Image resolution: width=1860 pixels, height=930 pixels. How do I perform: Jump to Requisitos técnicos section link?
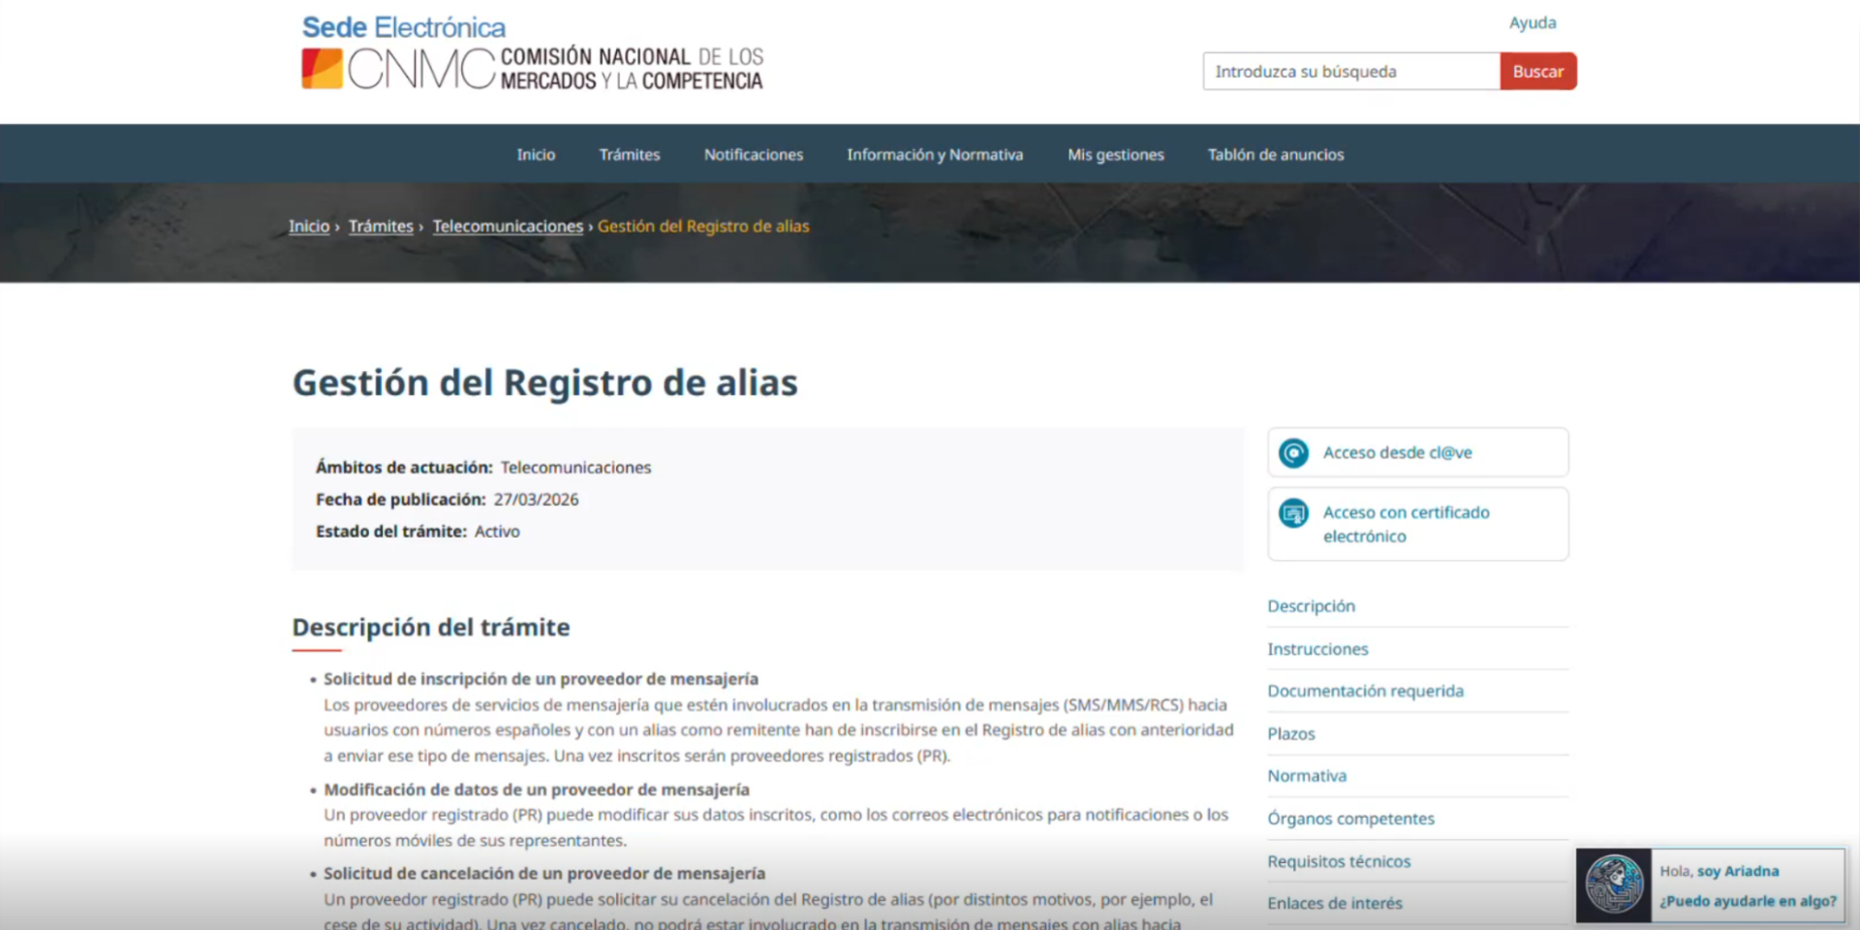click(1339, 861)
